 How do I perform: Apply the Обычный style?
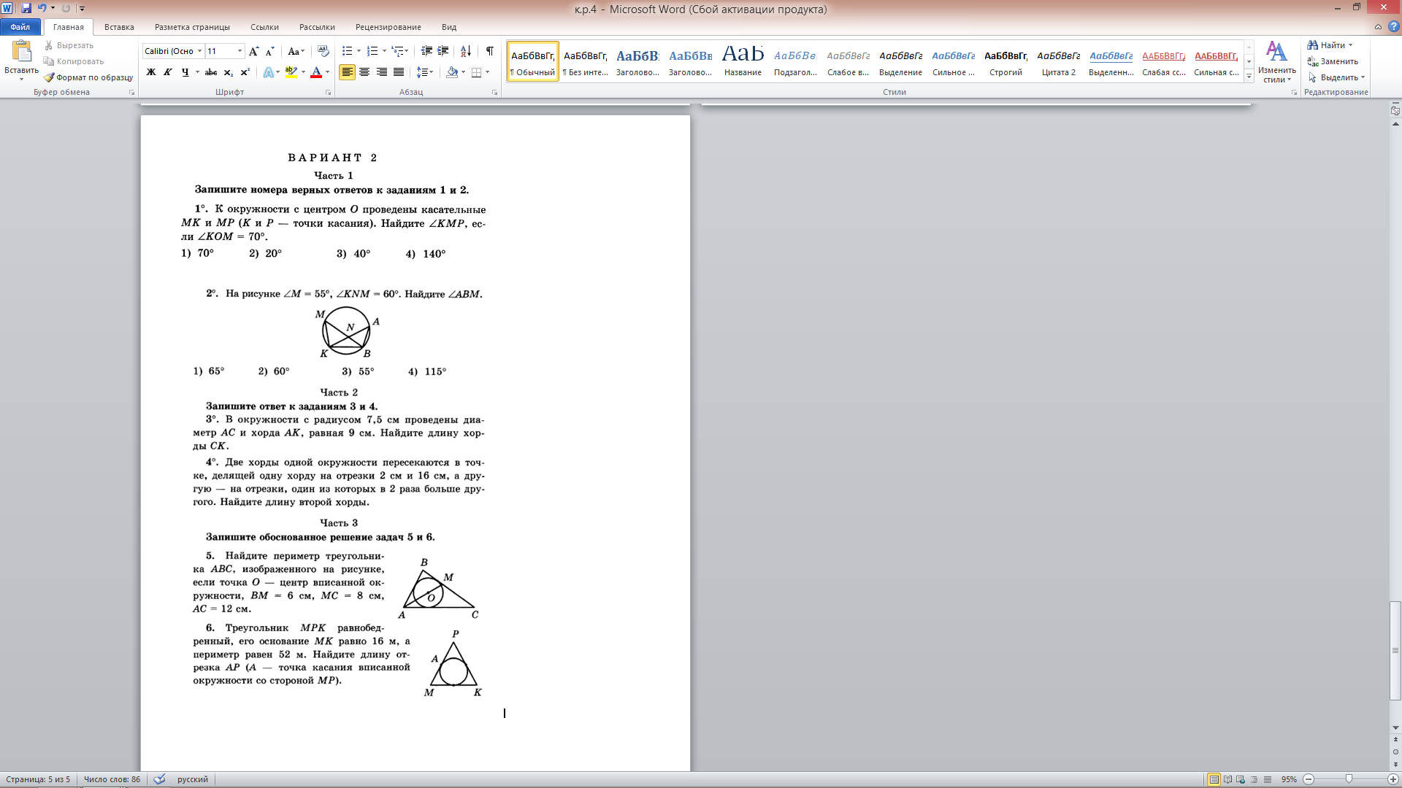[533, 61]
